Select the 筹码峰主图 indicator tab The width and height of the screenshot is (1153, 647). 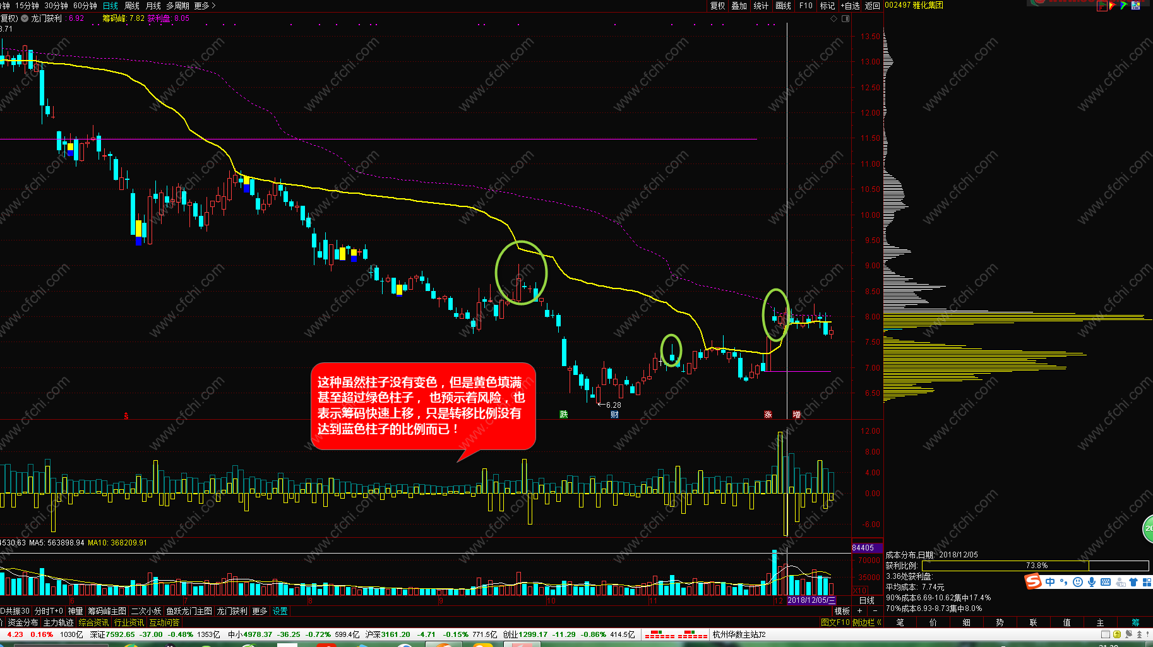(x=107, y=611)
